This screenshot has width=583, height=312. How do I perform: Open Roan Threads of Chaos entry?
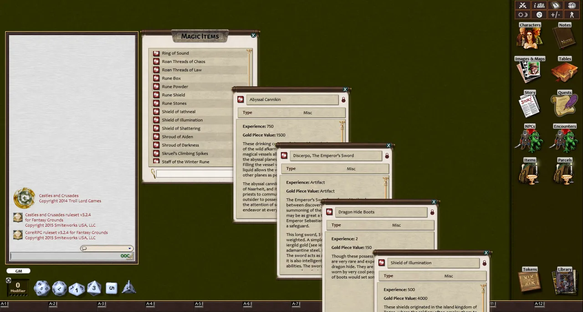click(x=184, y=61)
